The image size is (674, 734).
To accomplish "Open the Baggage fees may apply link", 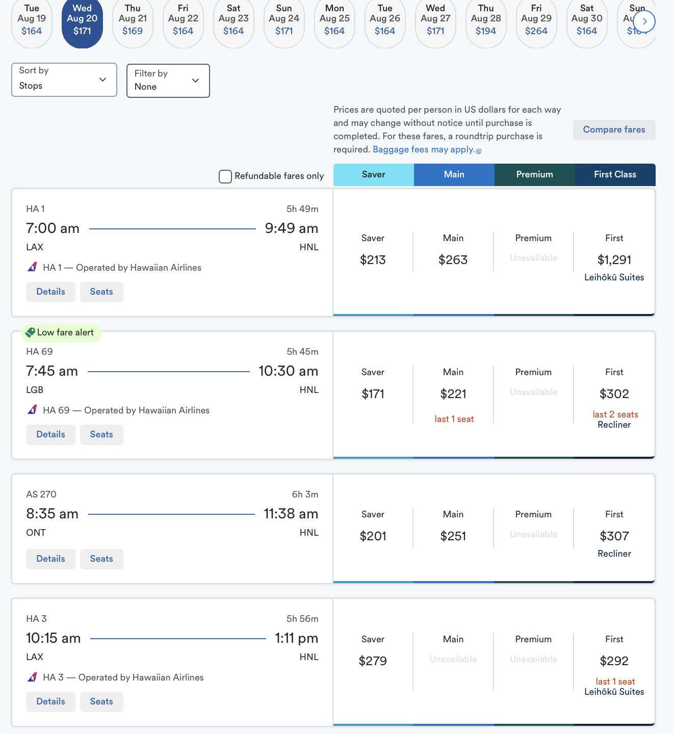I will click(x=423, y=149).
